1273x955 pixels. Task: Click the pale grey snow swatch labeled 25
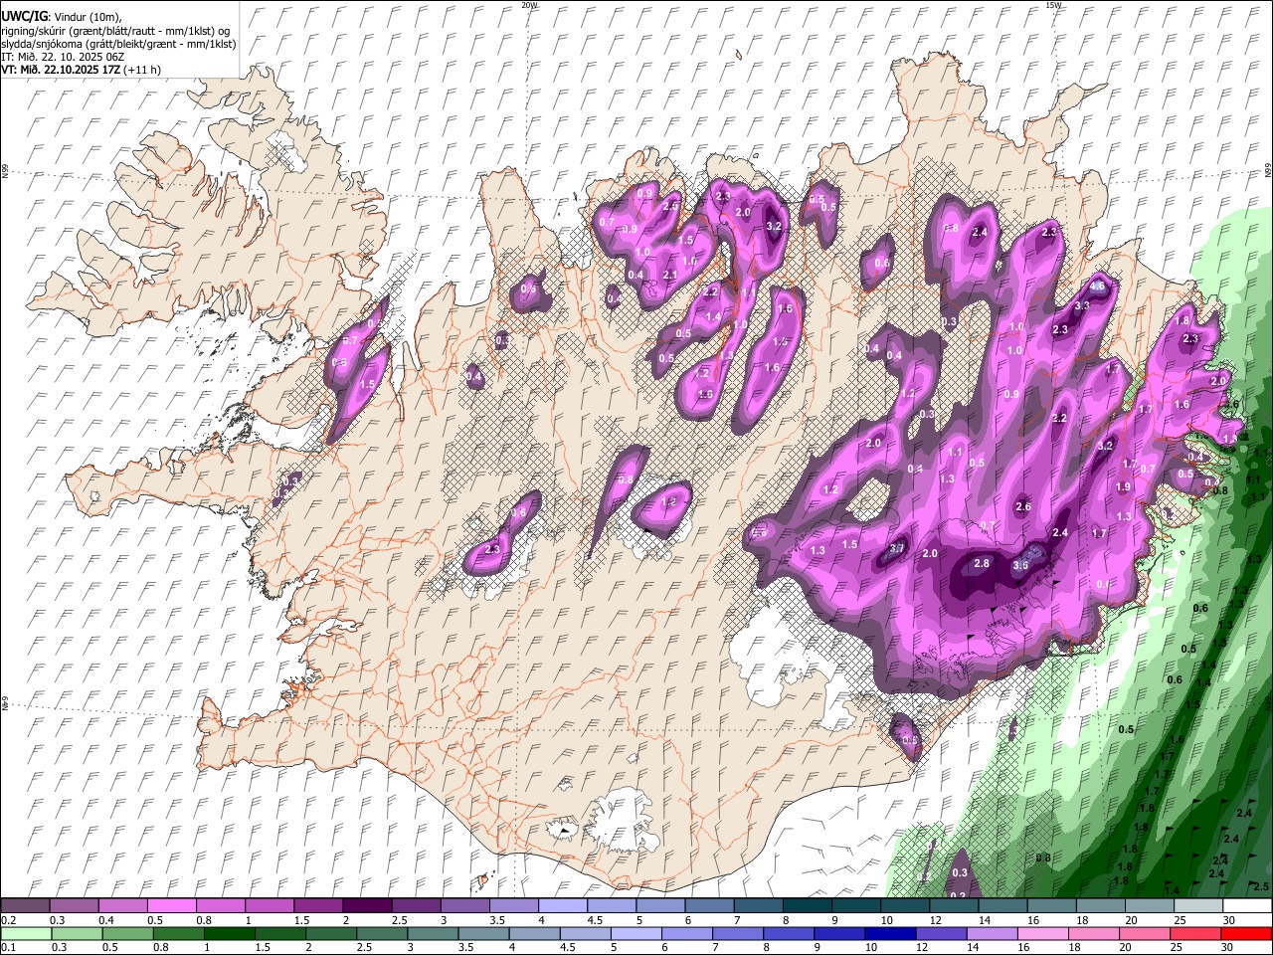click(1197, 906)
